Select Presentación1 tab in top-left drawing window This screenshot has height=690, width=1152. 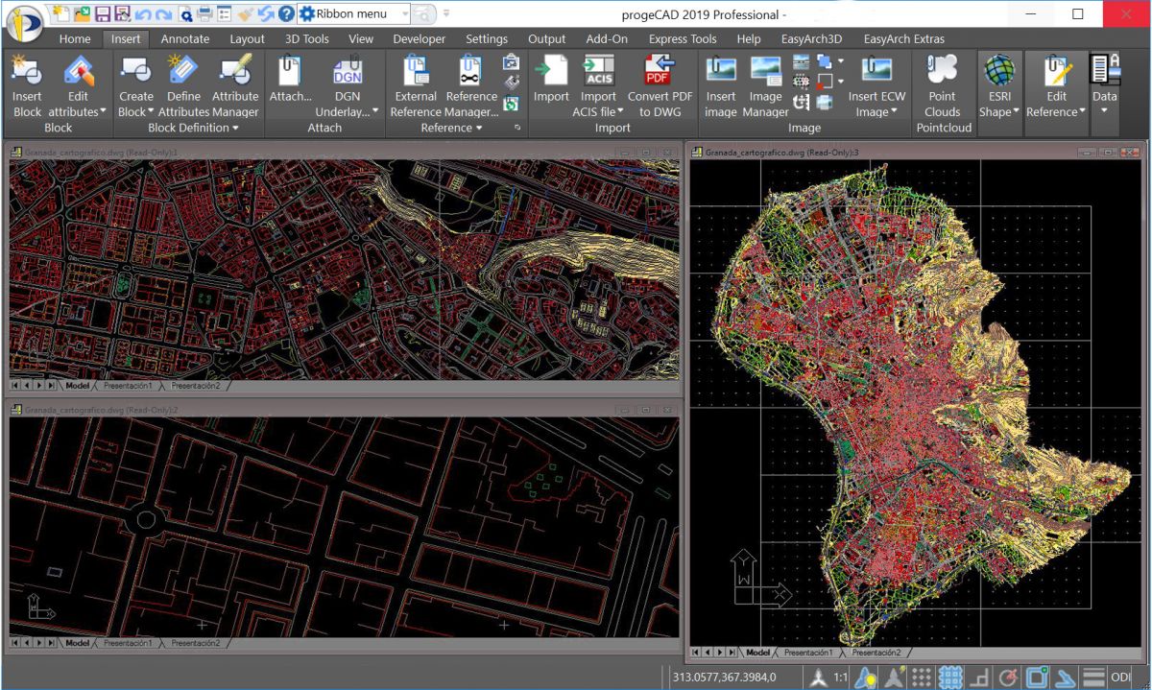pos(128,386)
